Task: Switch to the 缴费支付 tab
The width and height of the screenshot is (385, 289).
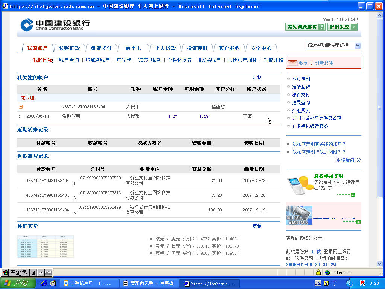Action: click(x=101, y=48)
